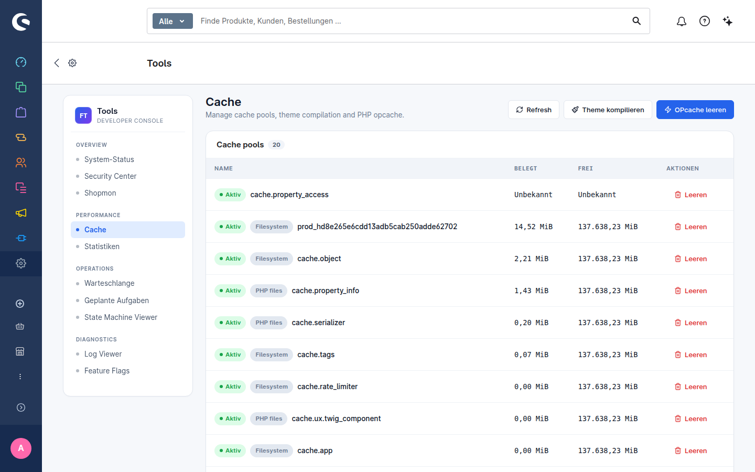Open the orange Flow sidebar icon

click(x=21, y=137)
